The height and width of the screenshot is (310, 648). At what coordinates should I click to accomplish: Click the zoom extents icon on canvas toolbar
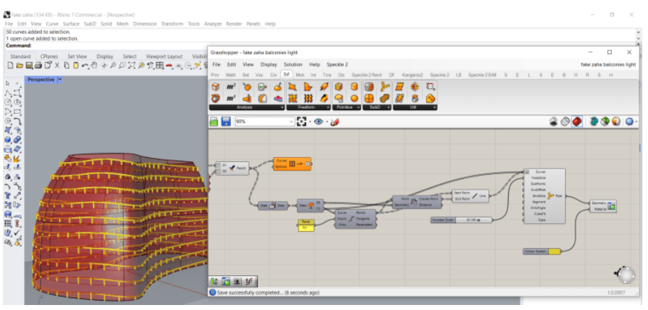(x=302, y=122)
